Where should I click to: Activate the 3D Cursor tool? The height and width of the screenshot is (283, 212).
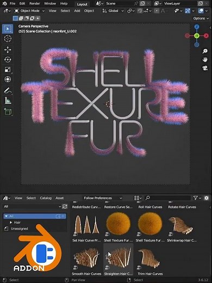[8, 39]
